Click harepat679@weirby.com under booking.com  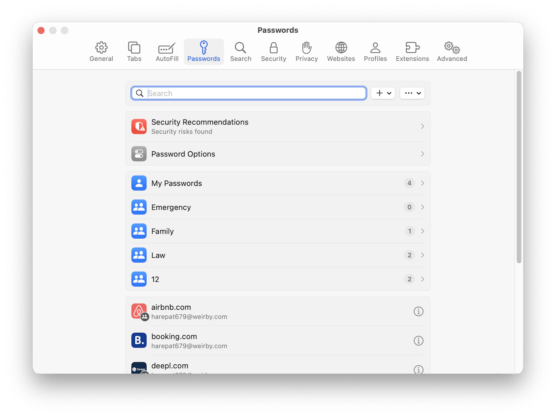click(189, 346)
